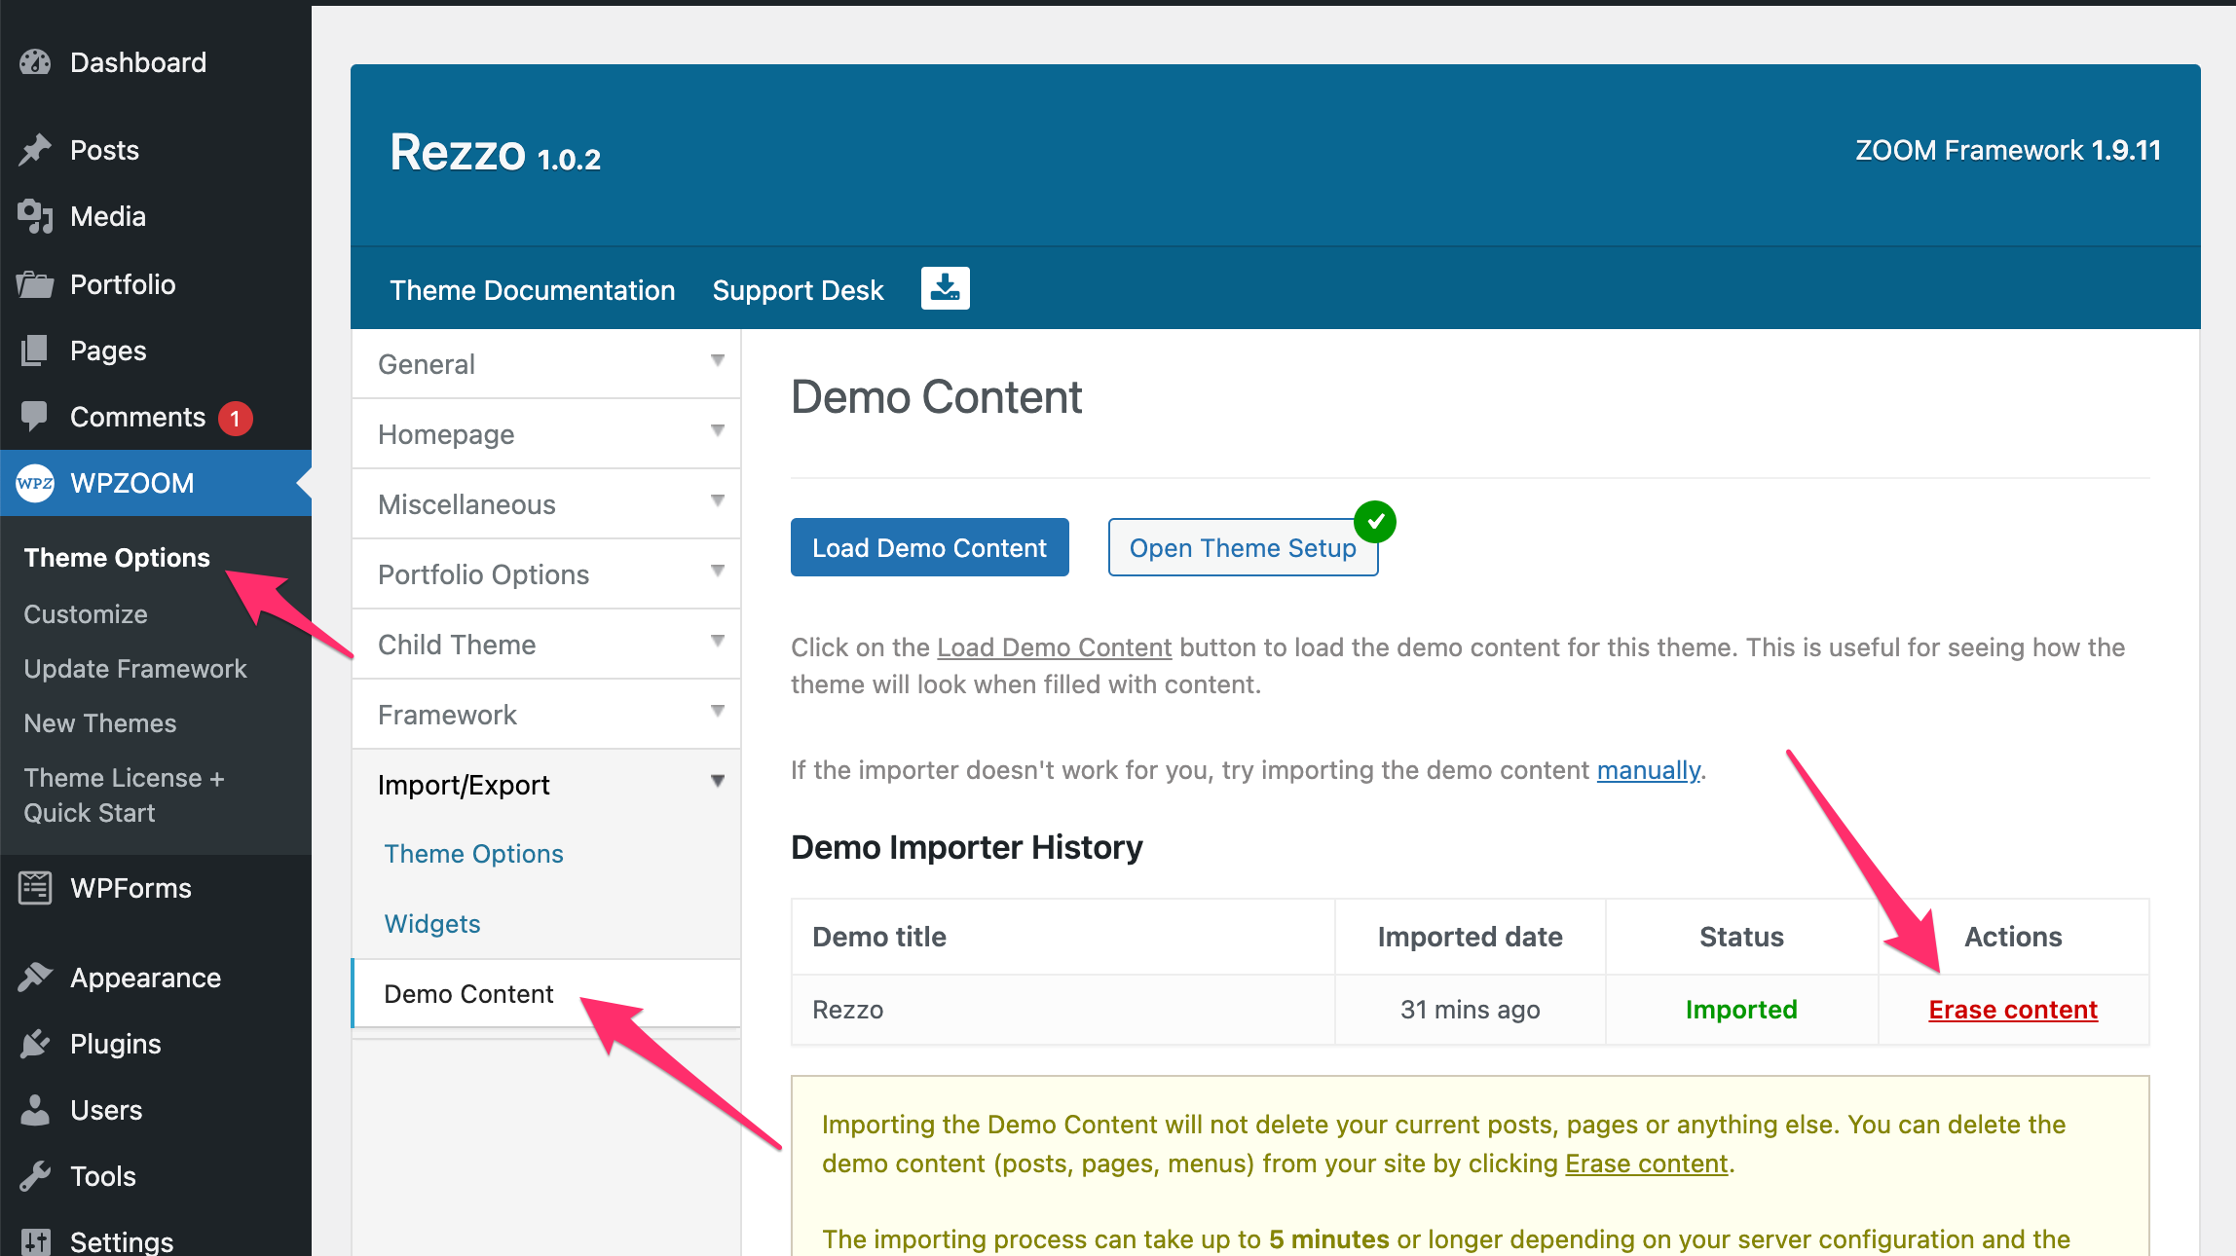Screen dimensions: 2236x1256
Task: Expand the Homepage section arrow
Action: [x=718, y=431]
